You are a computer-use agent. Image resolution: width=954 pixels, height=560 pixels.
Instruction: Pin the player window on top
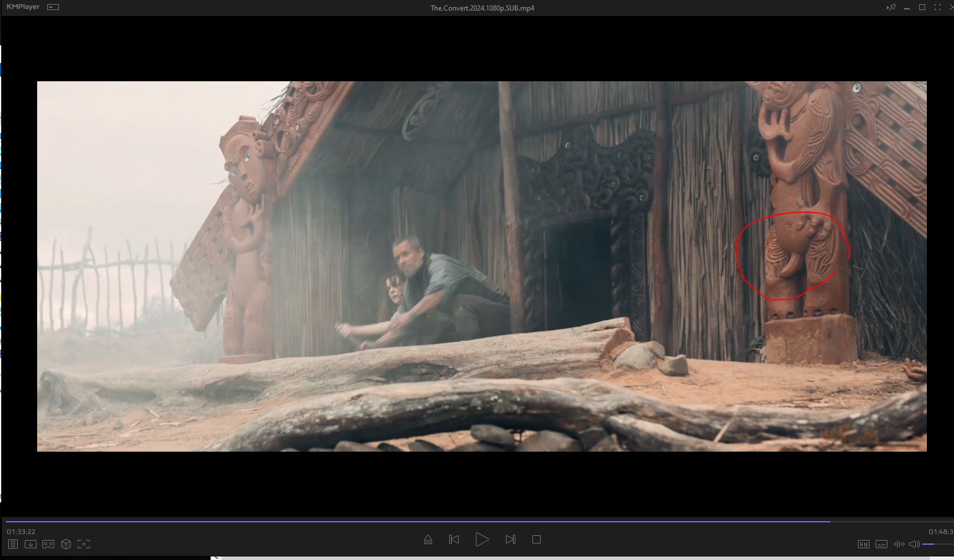click(x=892, y=8)
